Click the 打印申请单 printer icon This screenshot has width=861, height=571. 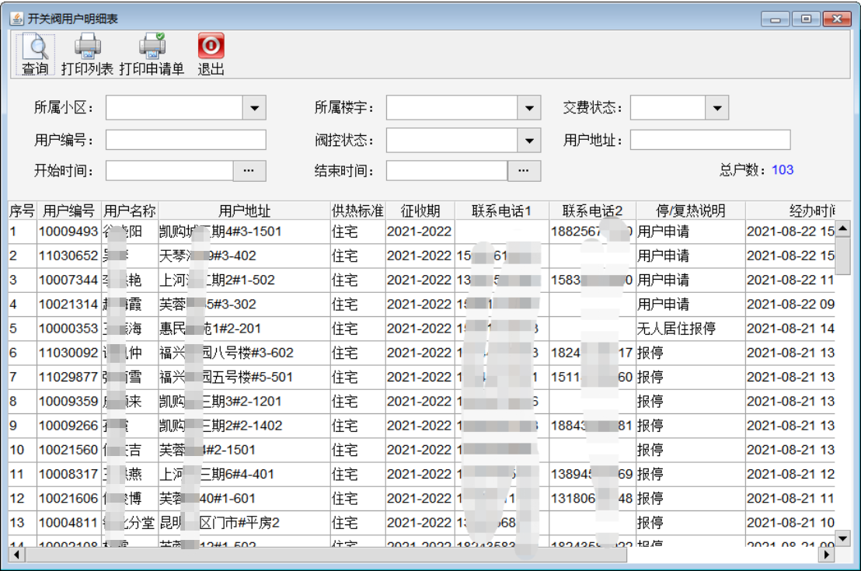152,47
